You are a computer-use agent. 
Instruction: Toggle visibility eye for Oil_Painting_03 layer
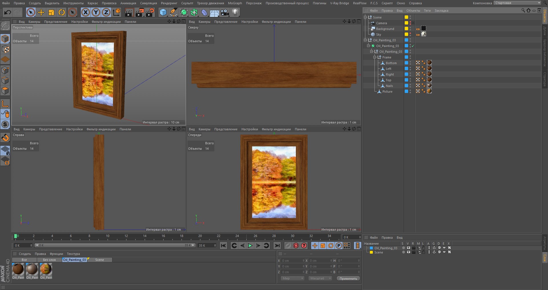click(408, 248)
